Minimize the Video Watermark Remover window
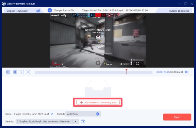This screenshot has height=128, width=196. (179, 4)
